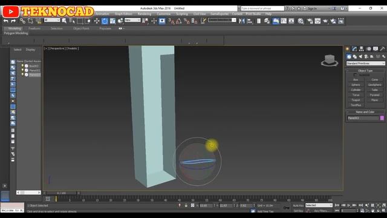Open the selection filter 'All' dropdown
Screen dimensions: 387x218
tap(52, 20)
